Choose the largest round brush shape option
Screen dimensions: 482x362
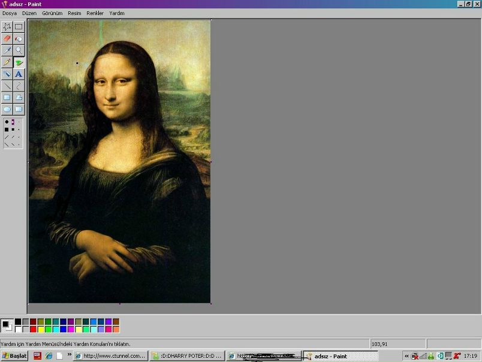[x=7, y=122]
